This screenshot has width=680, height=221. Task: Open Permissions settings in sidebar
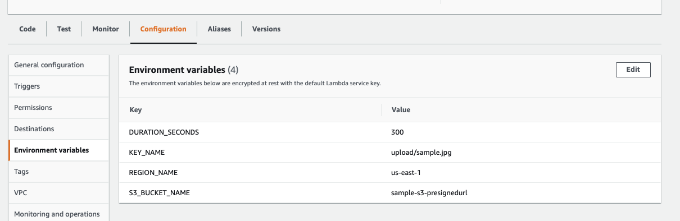click(x=58, y=108)
